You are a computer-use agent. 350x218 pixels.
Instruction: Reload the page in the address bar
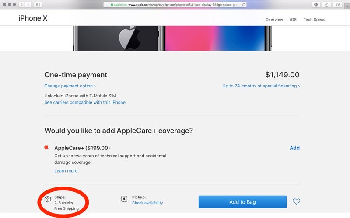[244, 4]
